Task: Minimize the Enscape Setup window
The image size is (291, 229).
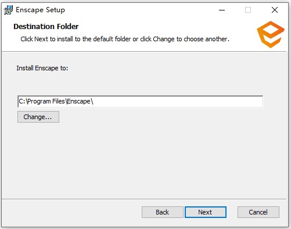Action: [222, 10]
